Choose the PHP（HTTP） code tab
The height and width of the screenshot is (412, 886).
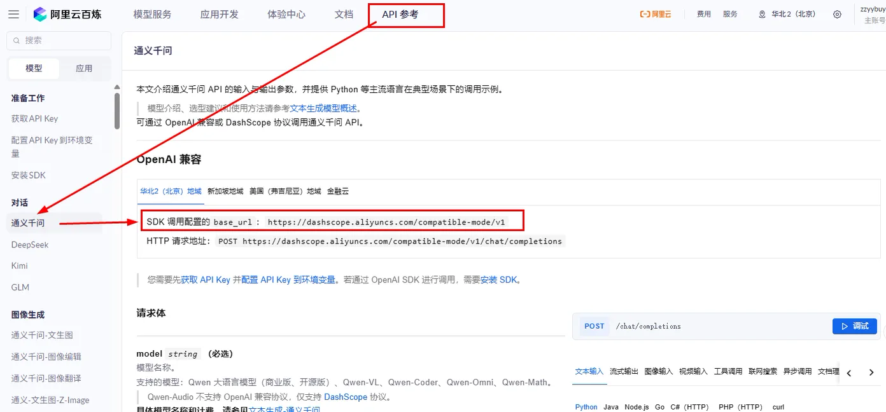740,407
